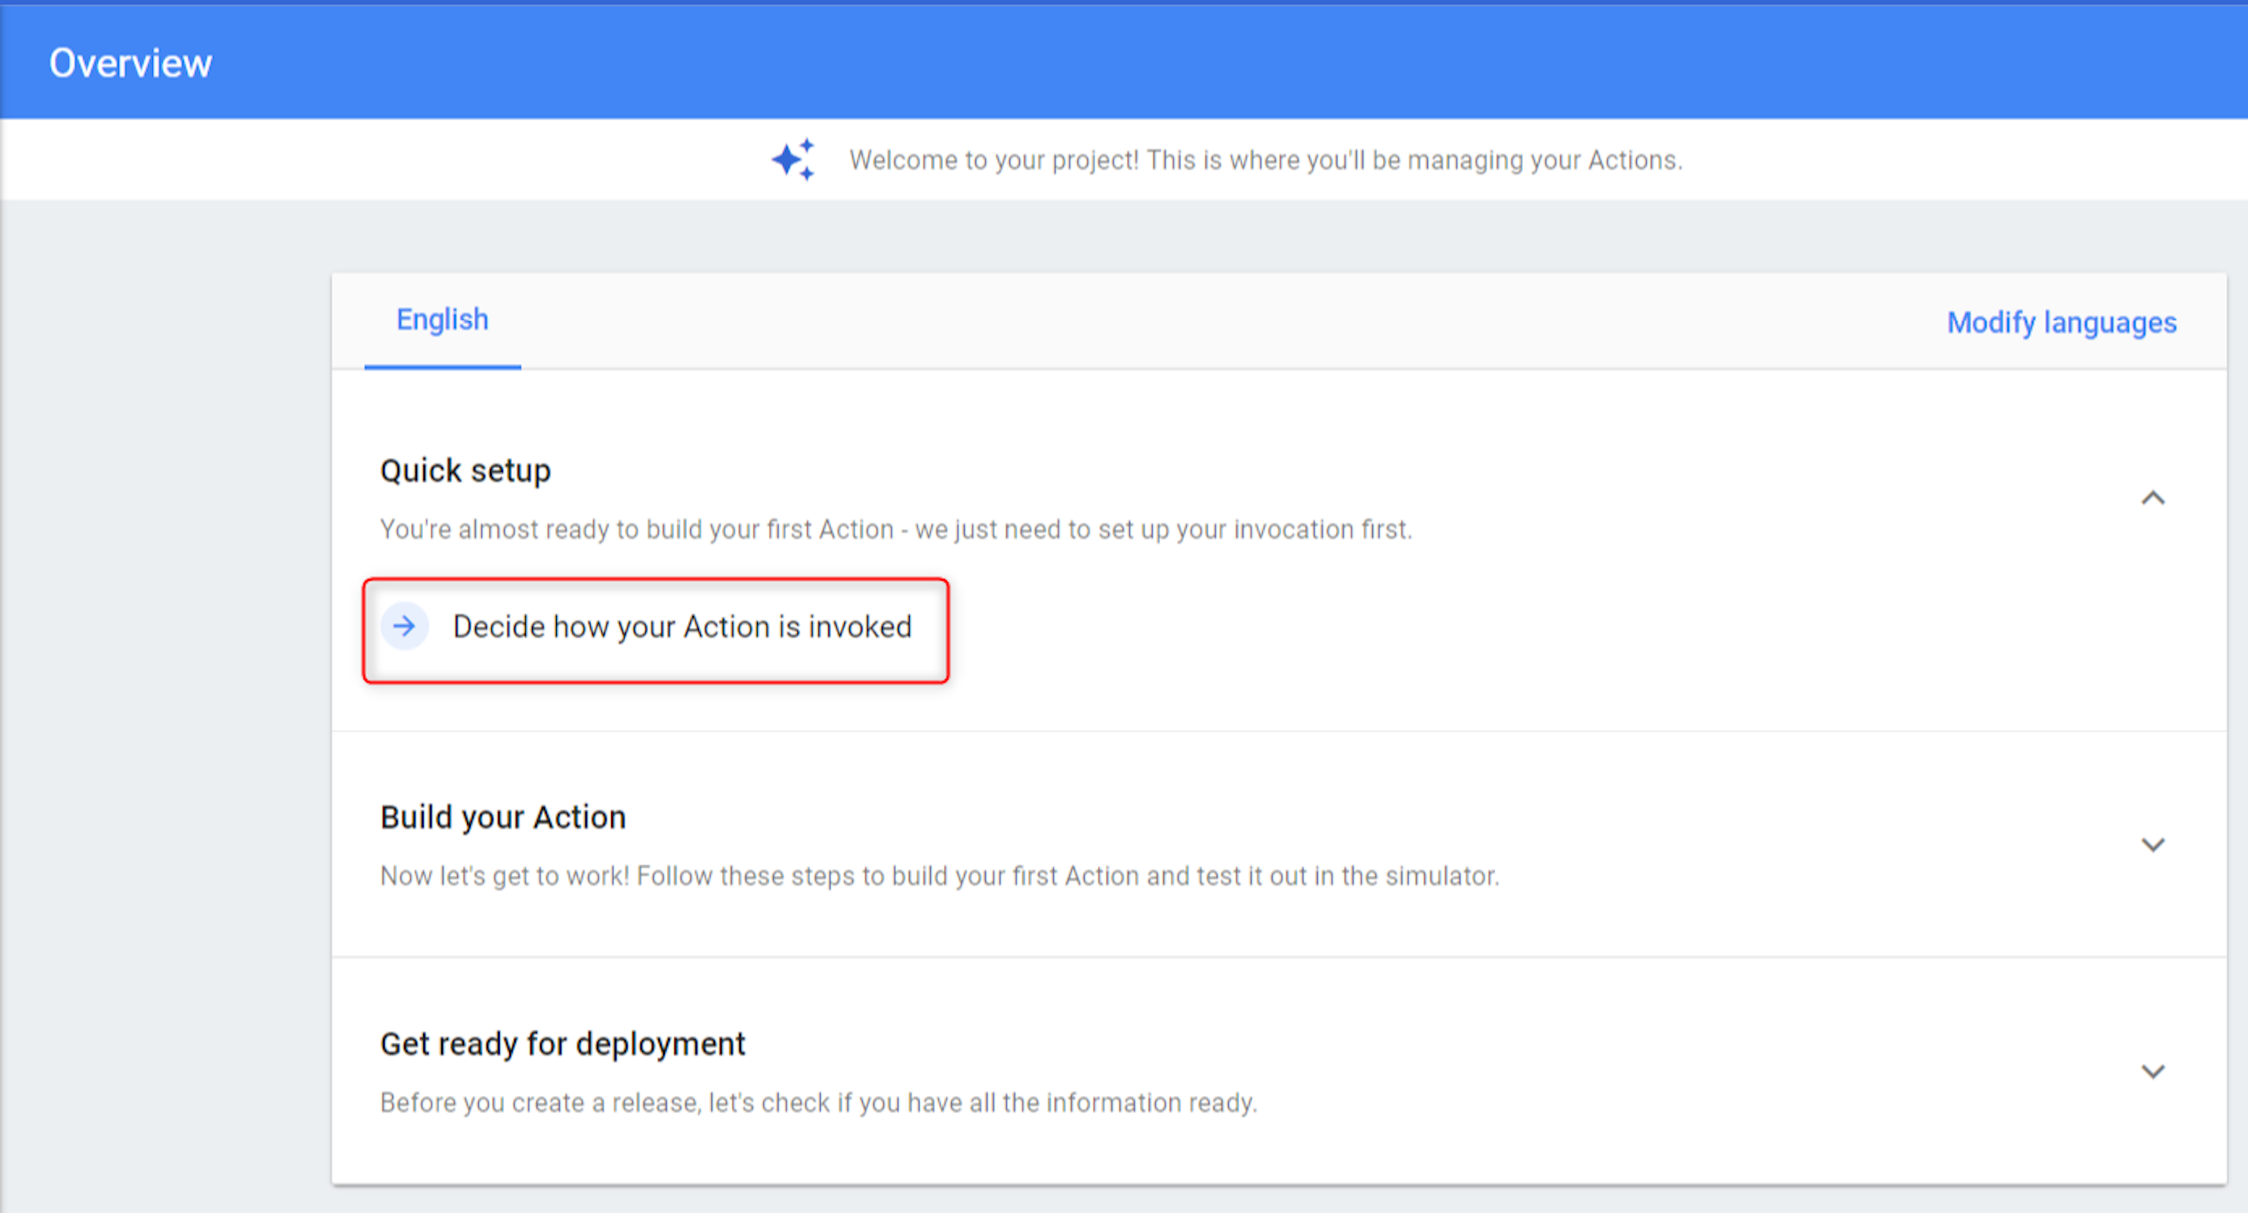Viewport: 2248px width, 1213px height.
Task: Click the blue arrow icon next to Decide how your Action is invoked
Action: pos(404,626)
